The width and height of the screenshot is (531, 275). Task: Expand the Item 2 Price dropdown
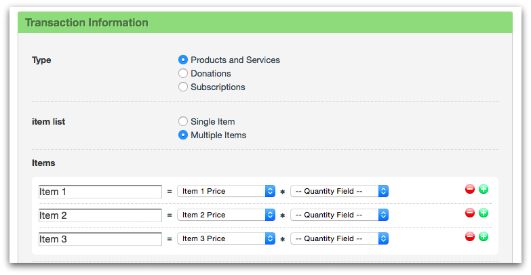(x=226, y=215)
